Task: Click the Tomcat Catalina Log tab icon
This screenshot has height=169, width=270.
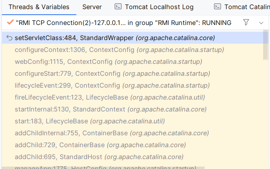Action: tap(217, 7)
